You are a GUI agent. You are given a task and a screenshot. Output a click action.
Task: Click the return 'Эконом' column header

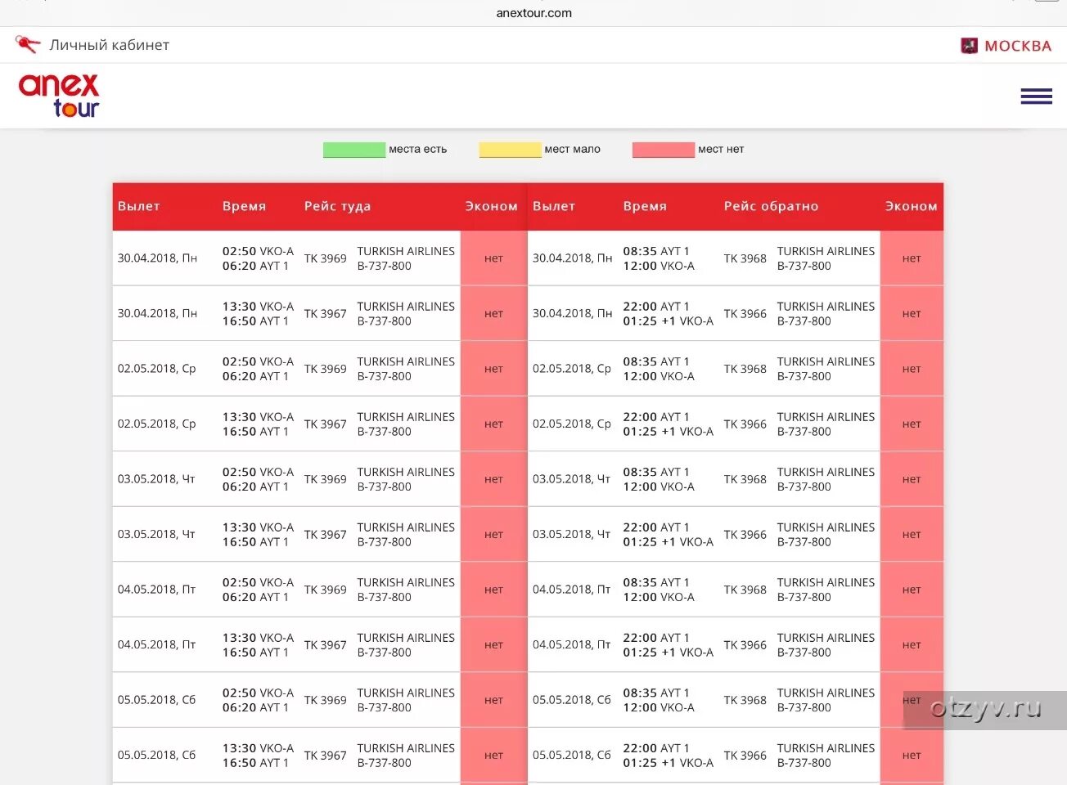(x=911, y=206)
